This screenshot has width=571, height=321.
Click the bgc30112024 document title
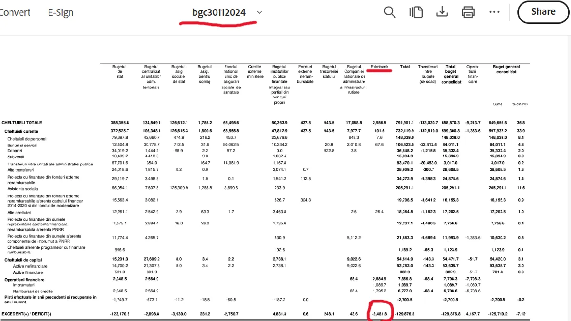click(219, 12)
